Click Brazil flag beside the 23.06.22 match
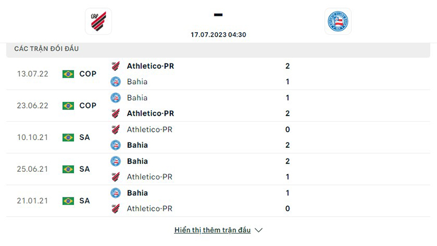The height and width of the screenshot is (246, 437). 68,106
